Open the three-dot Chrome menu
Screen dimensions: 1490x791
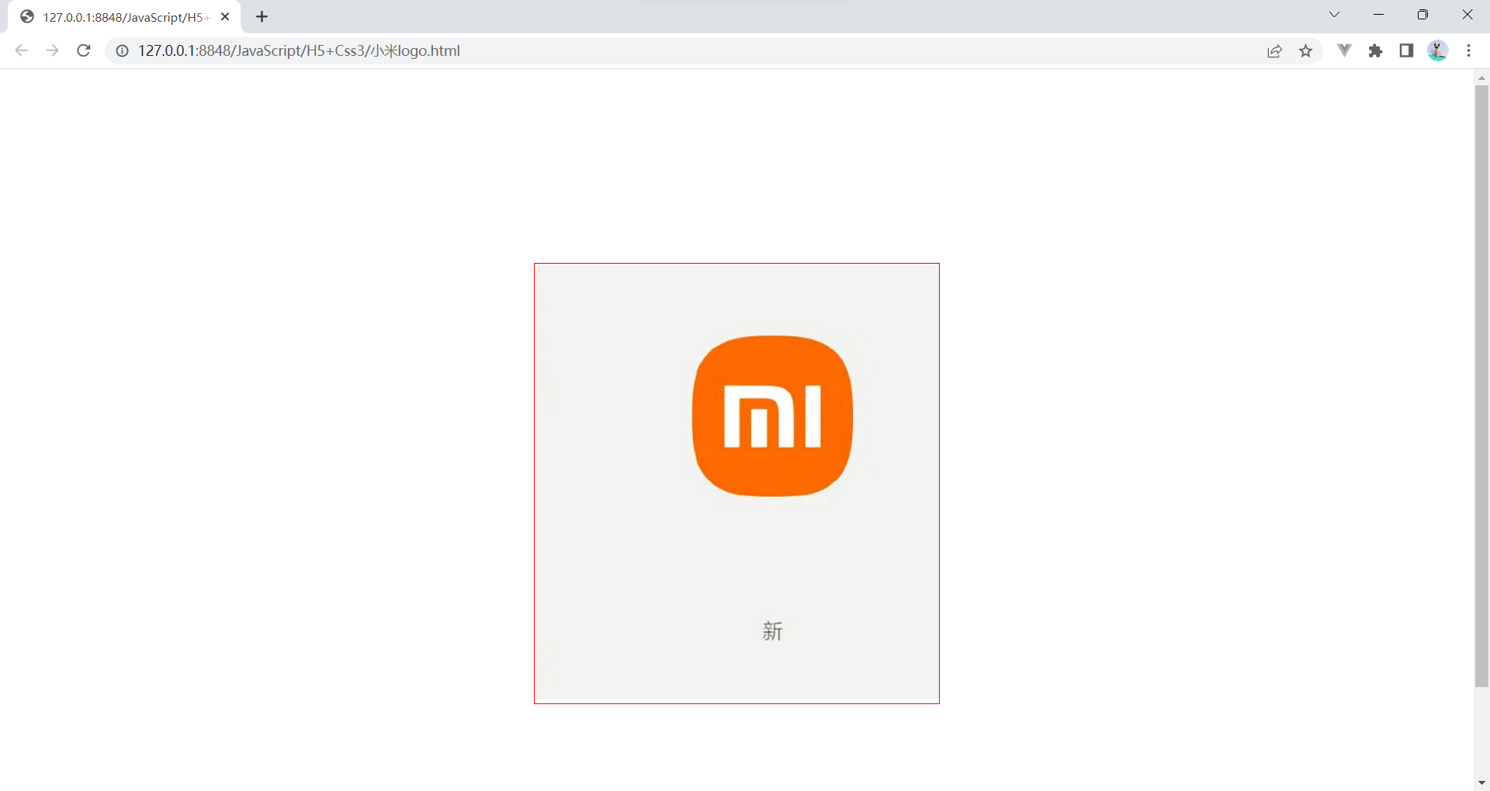pos(1469,50)
